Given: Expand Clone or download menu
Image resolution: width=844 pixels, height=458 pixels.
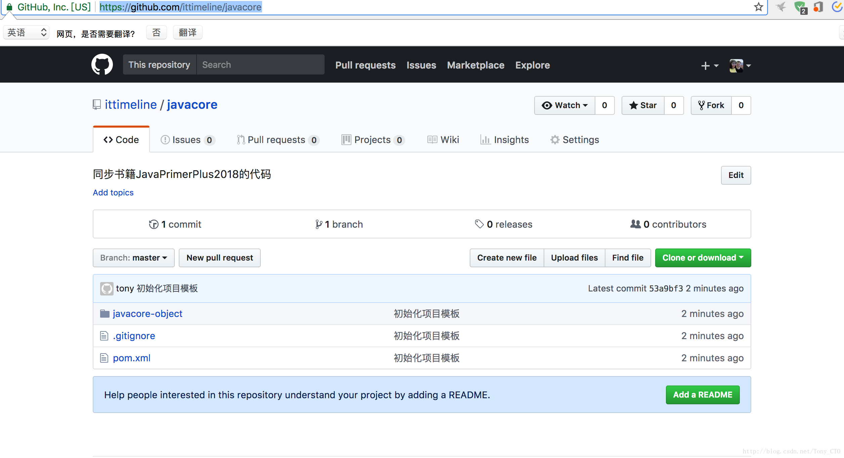Looking at the screenshot, I should coord(703,258).
